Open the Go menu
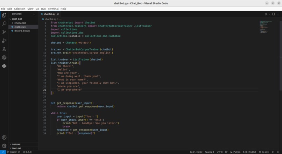Image resolution: width=282 pixels, height=154 pixels. point(37,9)
